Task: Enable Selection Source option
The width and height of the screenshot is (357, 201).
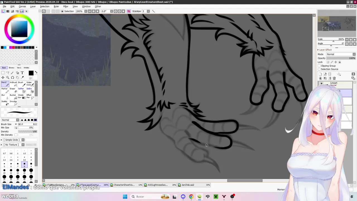Action: tap(319, 69)
